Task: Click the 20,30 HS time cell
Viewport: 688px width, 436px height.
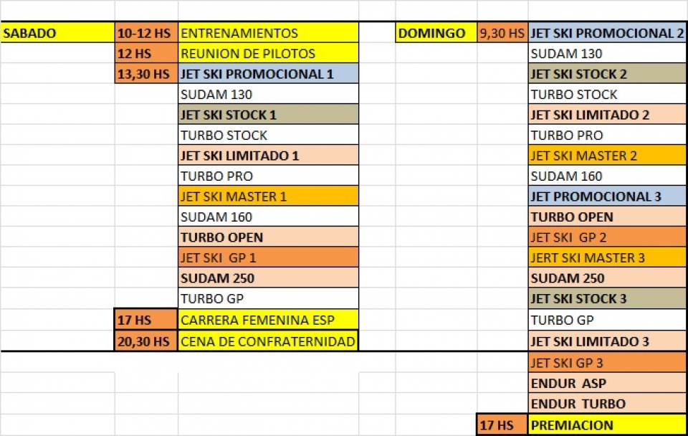Action: pos(146,341)
